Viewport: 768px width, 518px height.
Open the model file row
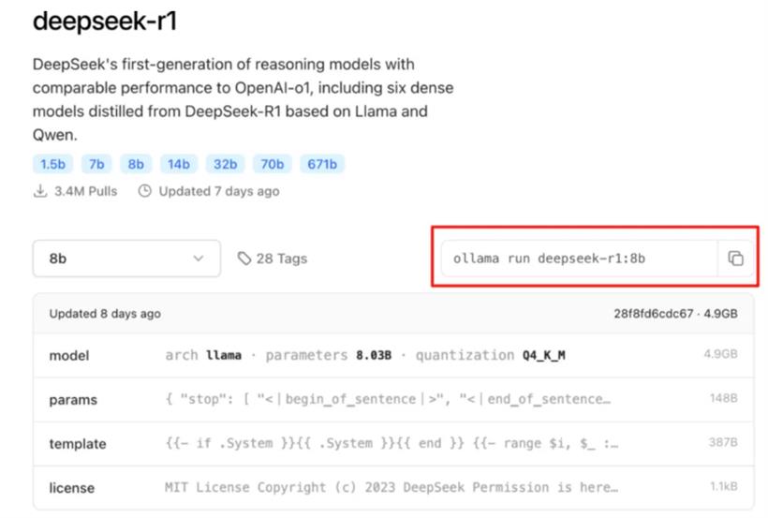(x=393, y=355)
